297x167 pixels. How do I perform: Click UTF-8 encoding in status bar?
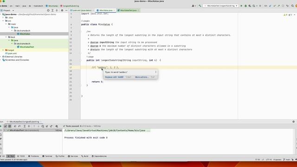[x=268, y=160]
